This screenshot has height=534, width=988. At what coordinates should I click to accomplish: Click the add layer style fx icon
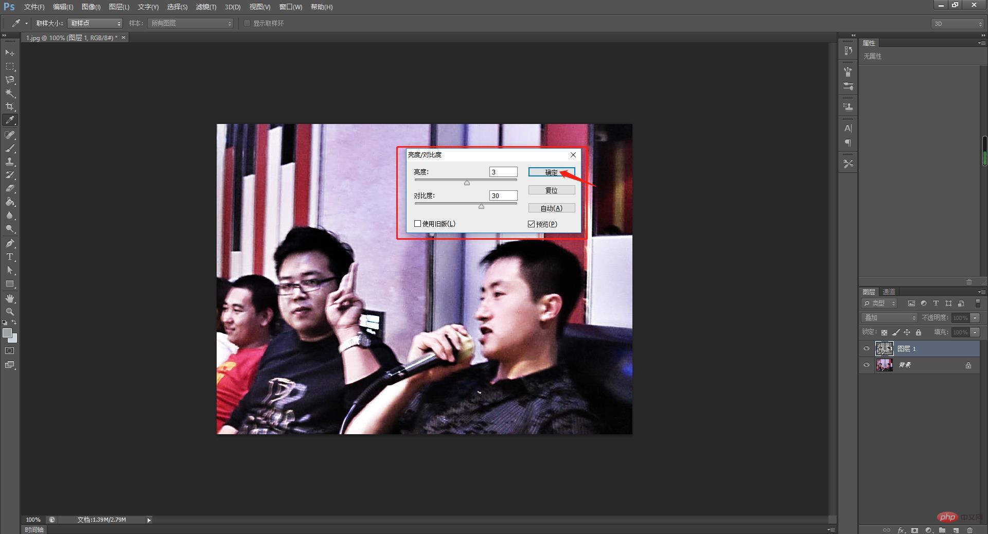(901, 530)
